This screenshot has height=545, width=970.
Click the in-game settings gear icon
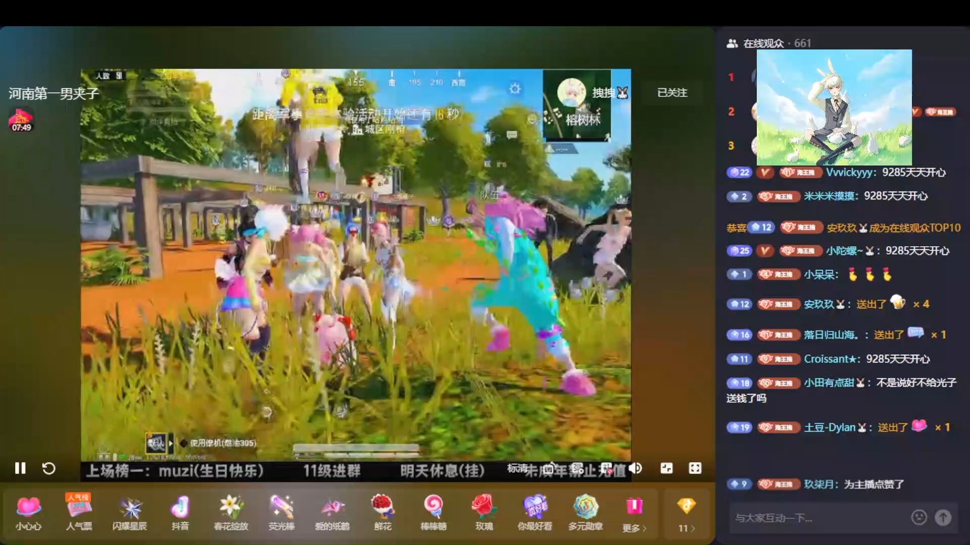click(515, 89)
